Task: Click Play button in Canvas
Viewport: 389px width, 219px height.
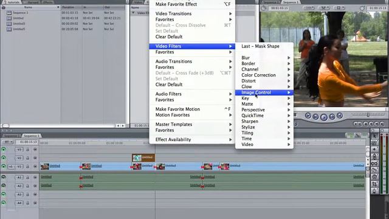Action: 324,117
